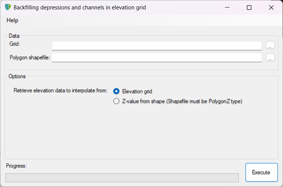Choose Z-value from shape radio option
This screenshot has width=283, height=187.
116,101
